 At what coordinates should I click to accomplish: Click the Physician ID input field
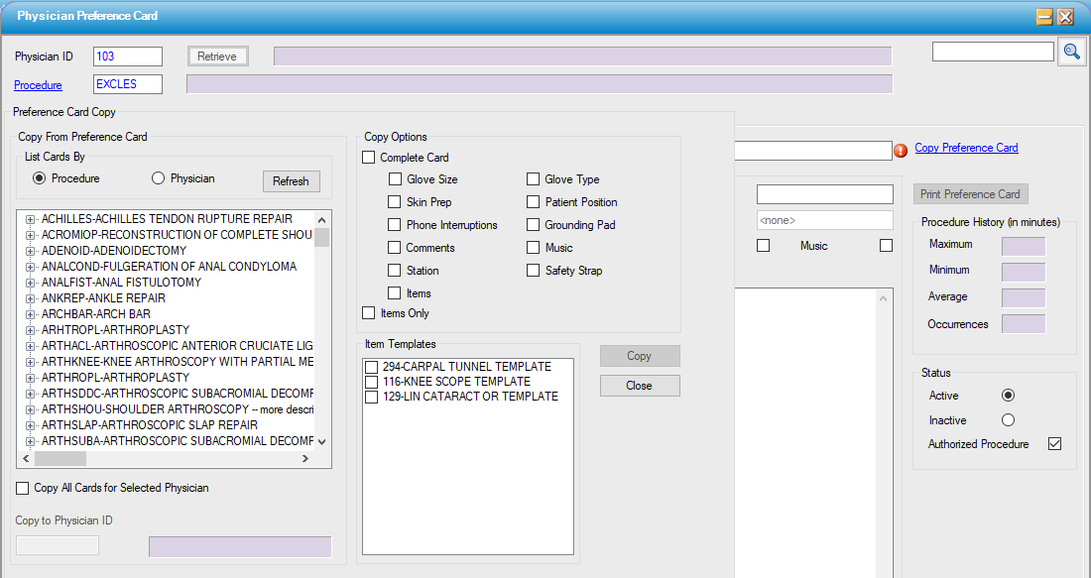[x=128, y=57]
